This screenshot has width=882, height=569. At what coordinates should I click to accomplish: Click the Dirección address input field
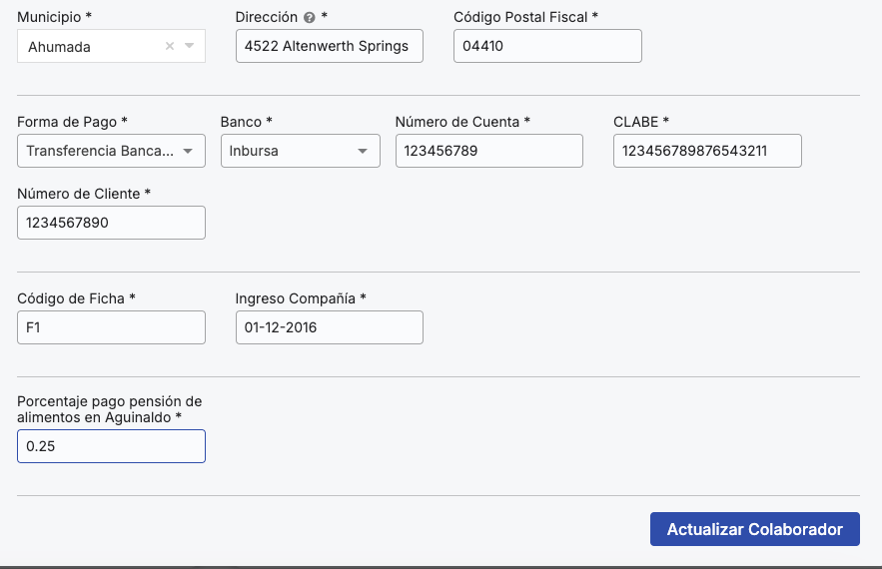click(x=329, y=46)
